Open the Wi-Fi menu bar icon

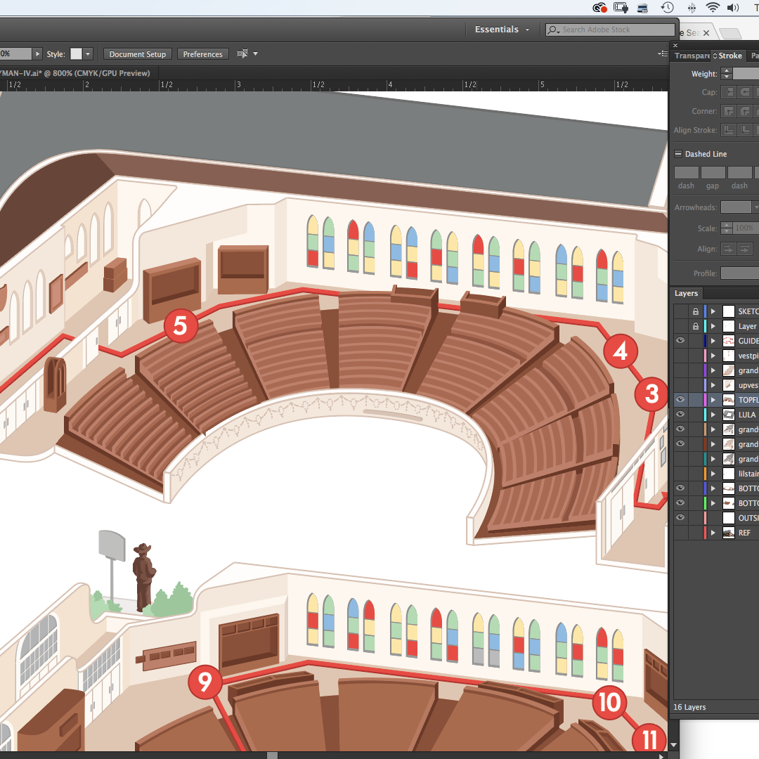(712, 7)
